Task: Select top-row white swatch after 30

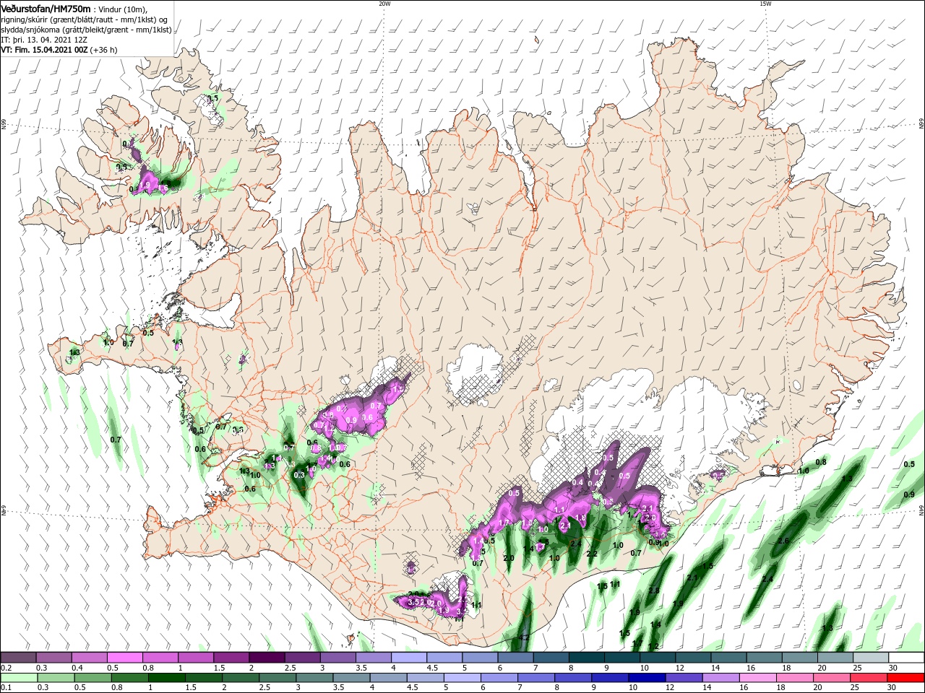Action: [x=907, y=658]
